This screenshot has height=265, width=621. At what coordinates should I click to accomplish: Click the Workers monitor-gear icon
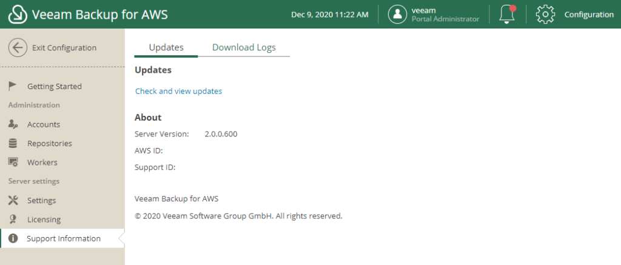pos(13,163)
